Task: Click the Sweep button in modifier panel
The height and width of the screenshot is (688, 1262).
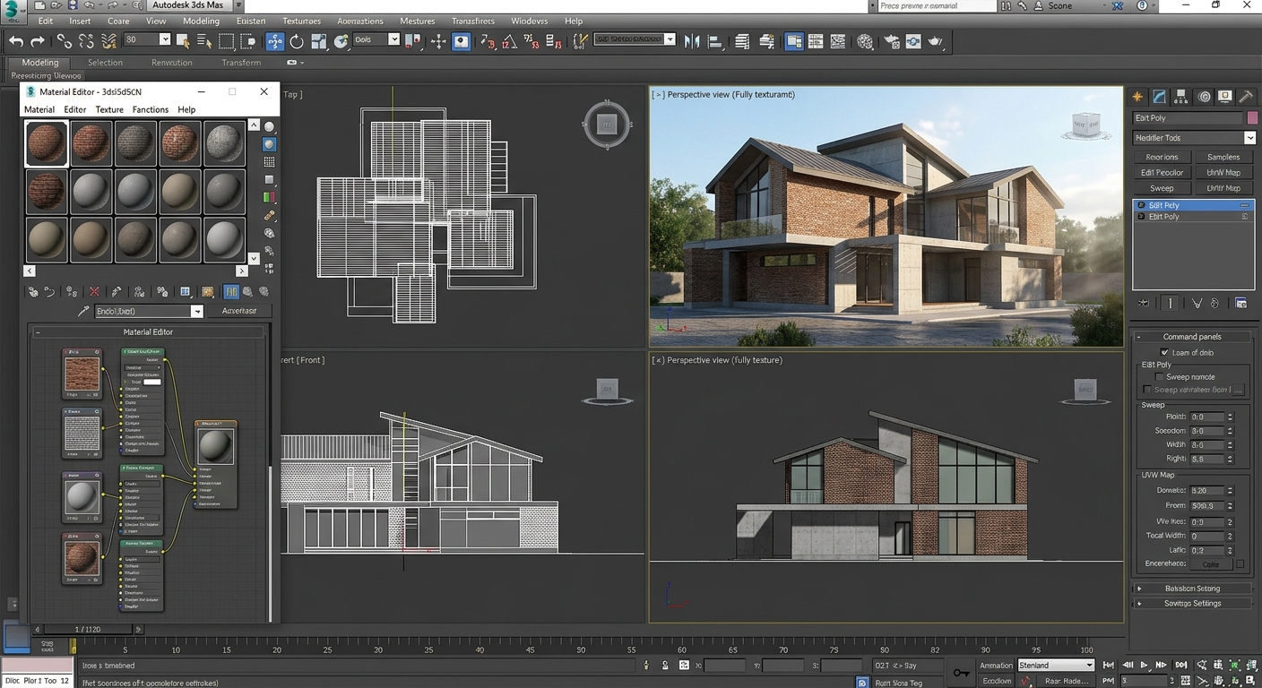Action: pos(1163,188)
